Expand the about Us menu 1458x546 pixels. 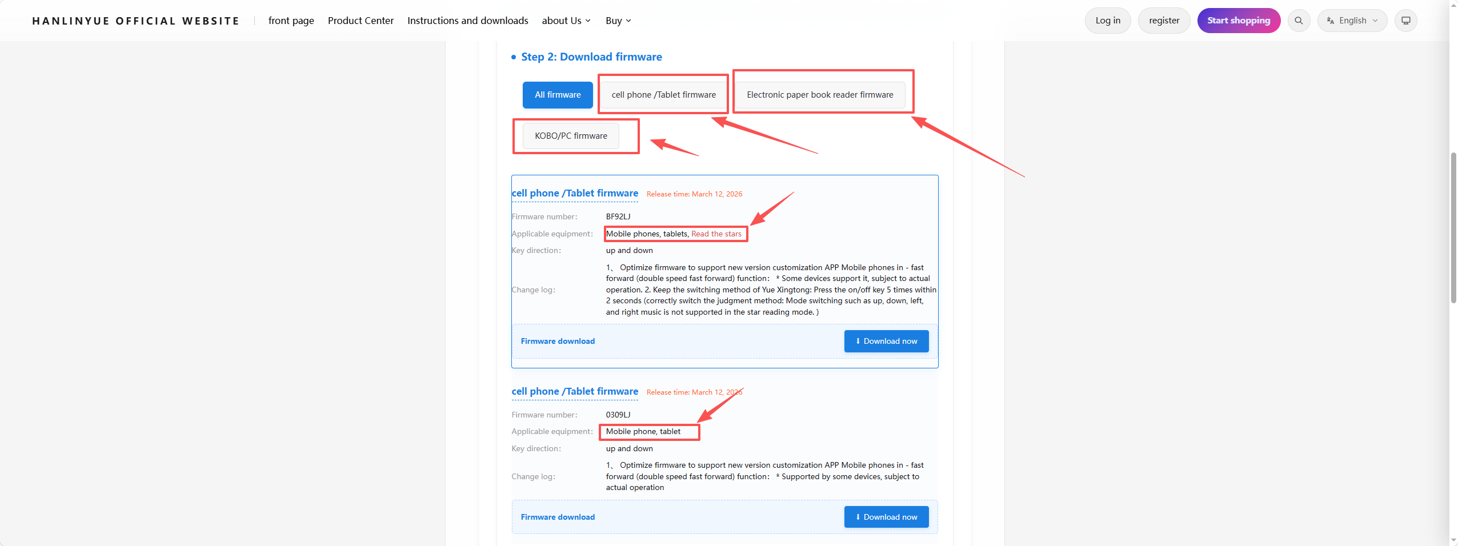tap(566, 21)
